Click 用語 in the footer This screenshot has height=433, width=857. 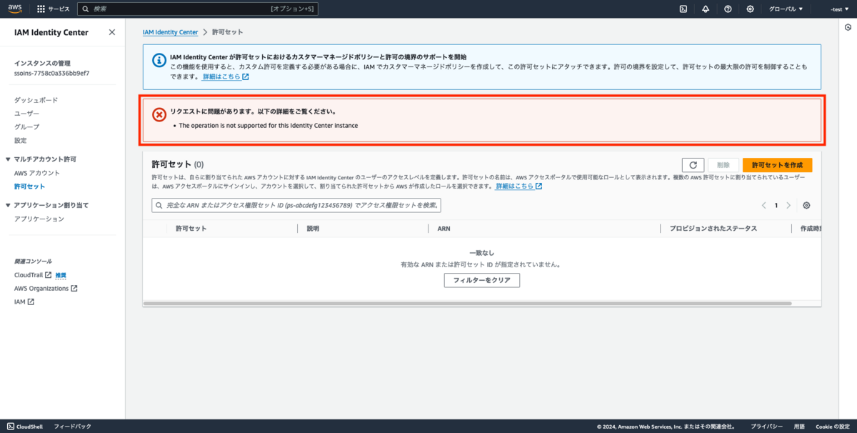pos(799,427)
